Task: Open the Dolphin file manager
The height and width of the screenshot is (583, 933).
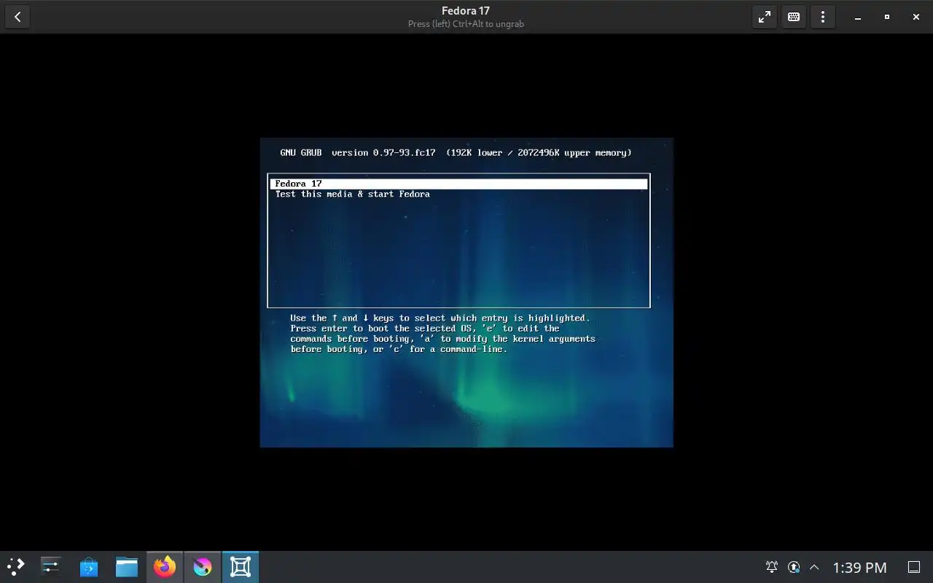Action: (x=127, y=566)
